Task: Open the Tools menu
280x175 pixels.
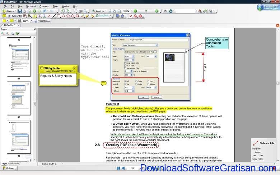Action: pyautogui.click(x=56, y=6)
